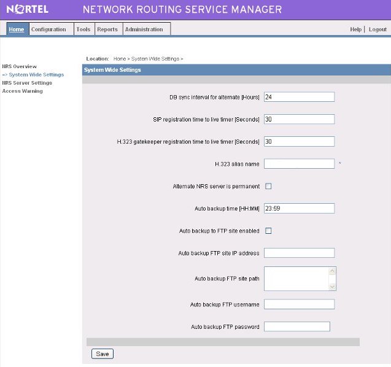Click the DB sync interval hours field
This screenshot has height=367, width=391.
(299, 97)
